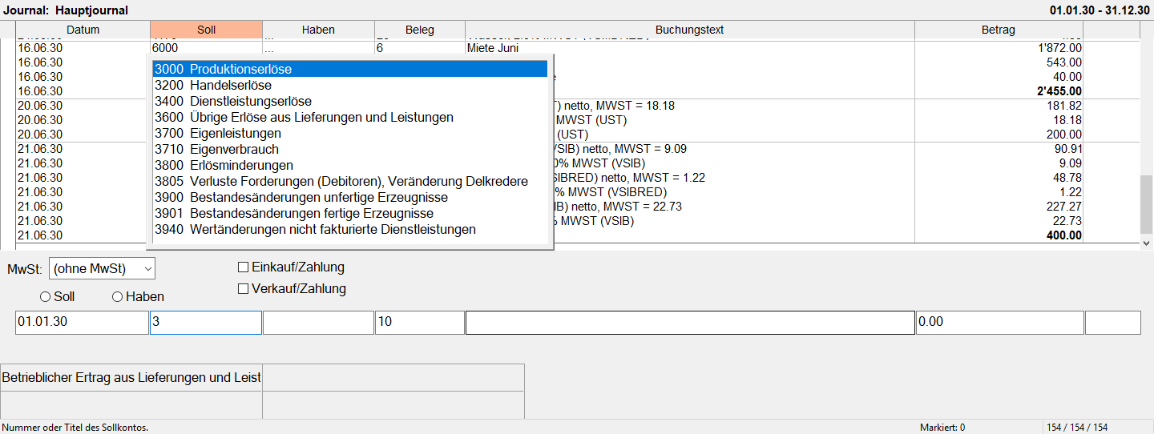
Task: Click the amount 48.78
Action: (1068, 178)
